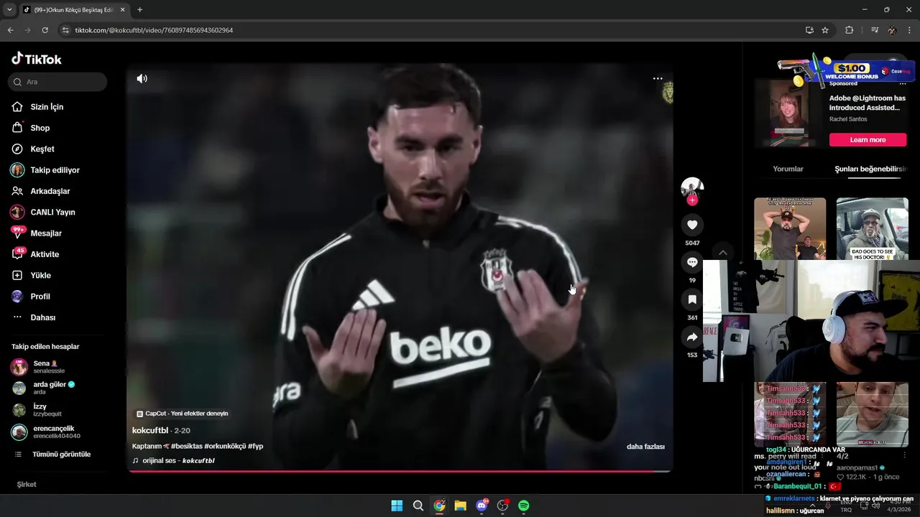Open Profil page
The height and width of the screenshot is (517, 920).
[40, 297]
